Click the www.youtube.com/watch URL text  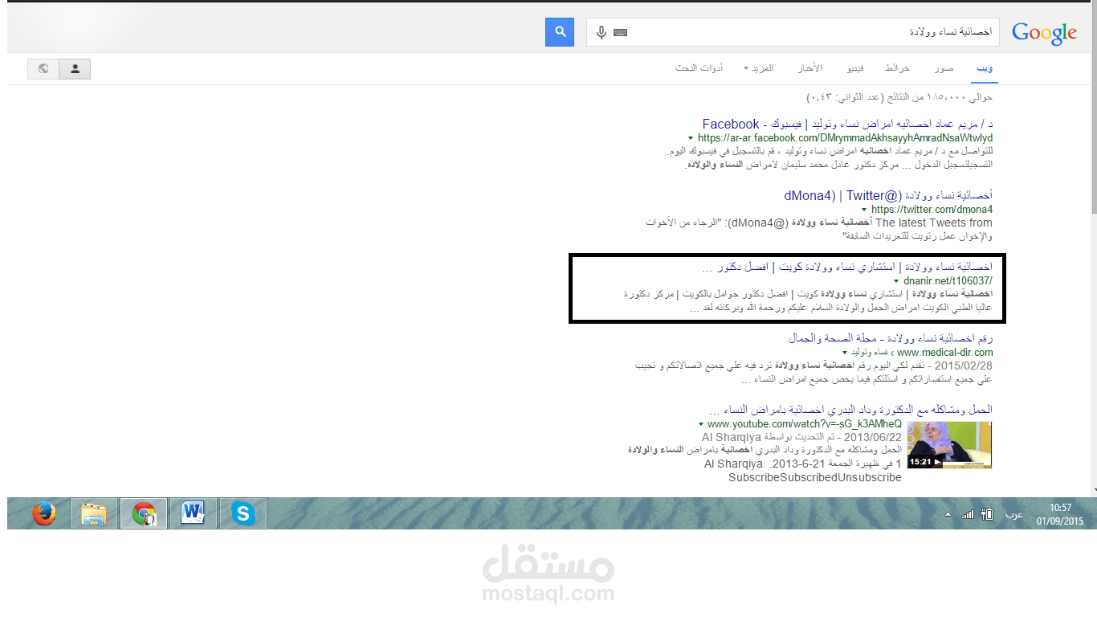click(x=805, y=423)
